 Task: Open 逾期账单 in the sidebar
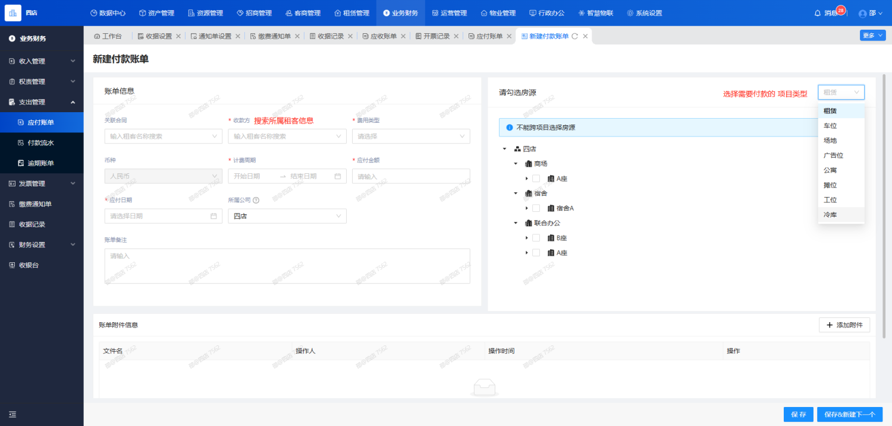pos(42,163)
